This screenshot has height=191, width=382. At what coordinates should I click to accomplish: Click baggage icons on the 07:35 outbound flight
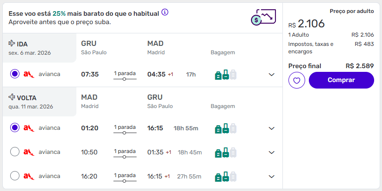(225, 75)
